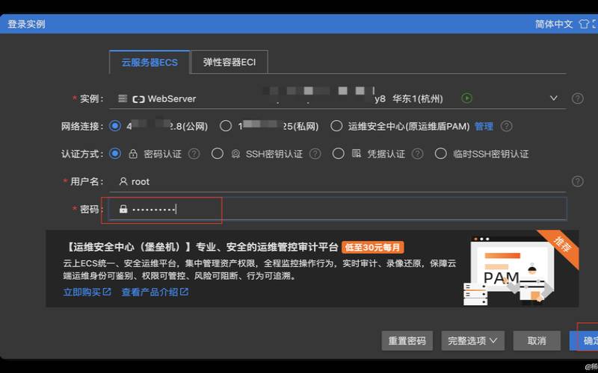Open the 简体中文 language selector
This screenshot has width=598, height=373.
click(554, 24)
